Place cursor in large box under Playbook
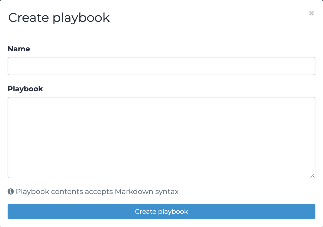323x227 pixels. click(x=161, y=138)
